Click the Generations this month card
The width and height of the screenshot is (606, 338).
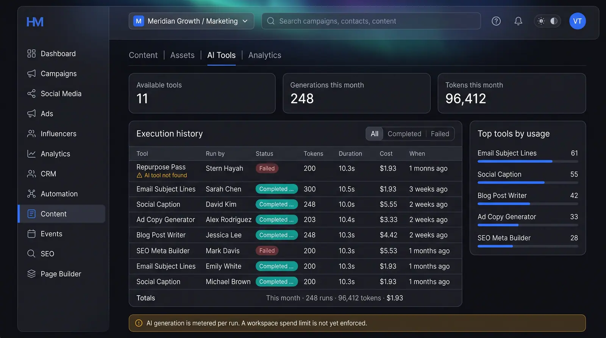pyautogui.click(x=356, y=93)
